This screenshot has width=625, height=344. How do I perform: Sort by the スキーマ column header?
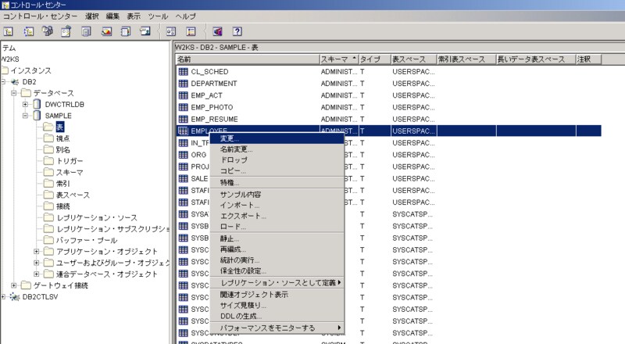point(339,59)
